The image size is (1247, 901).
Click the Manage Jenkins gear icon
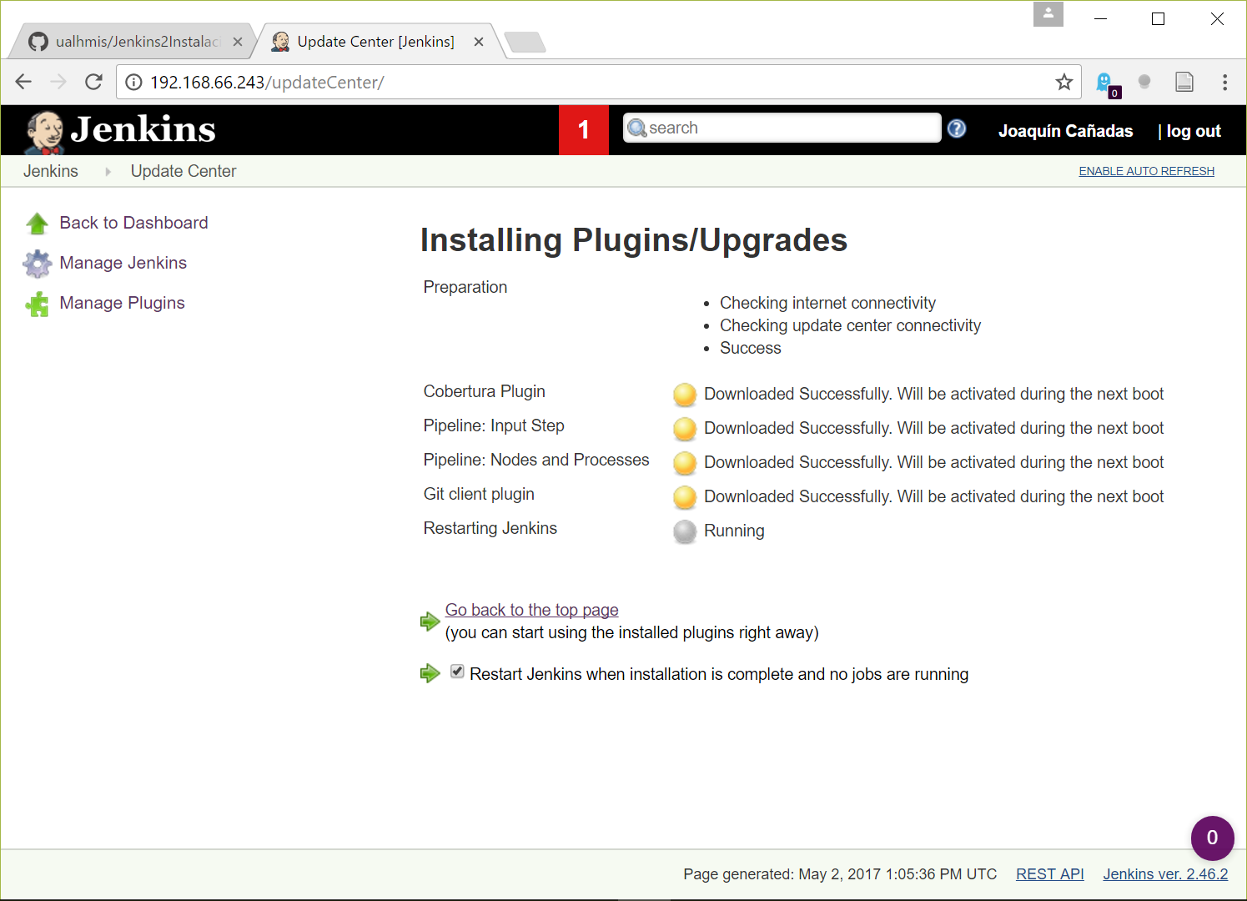click(x=37, y=264)
